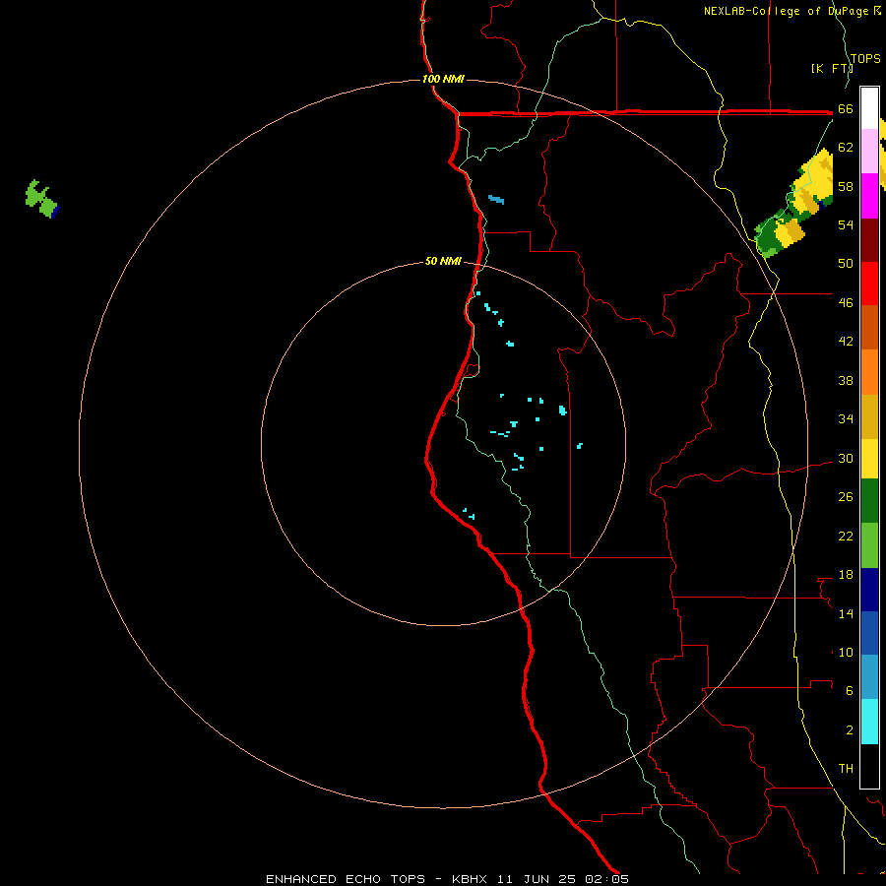Click the white swatch in legend

tap(869, 108)
